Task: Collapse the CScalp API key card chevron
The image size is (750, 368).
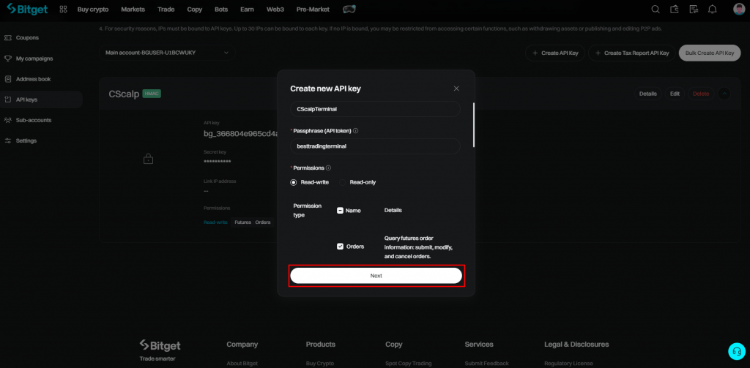Action: pos(724,94)
